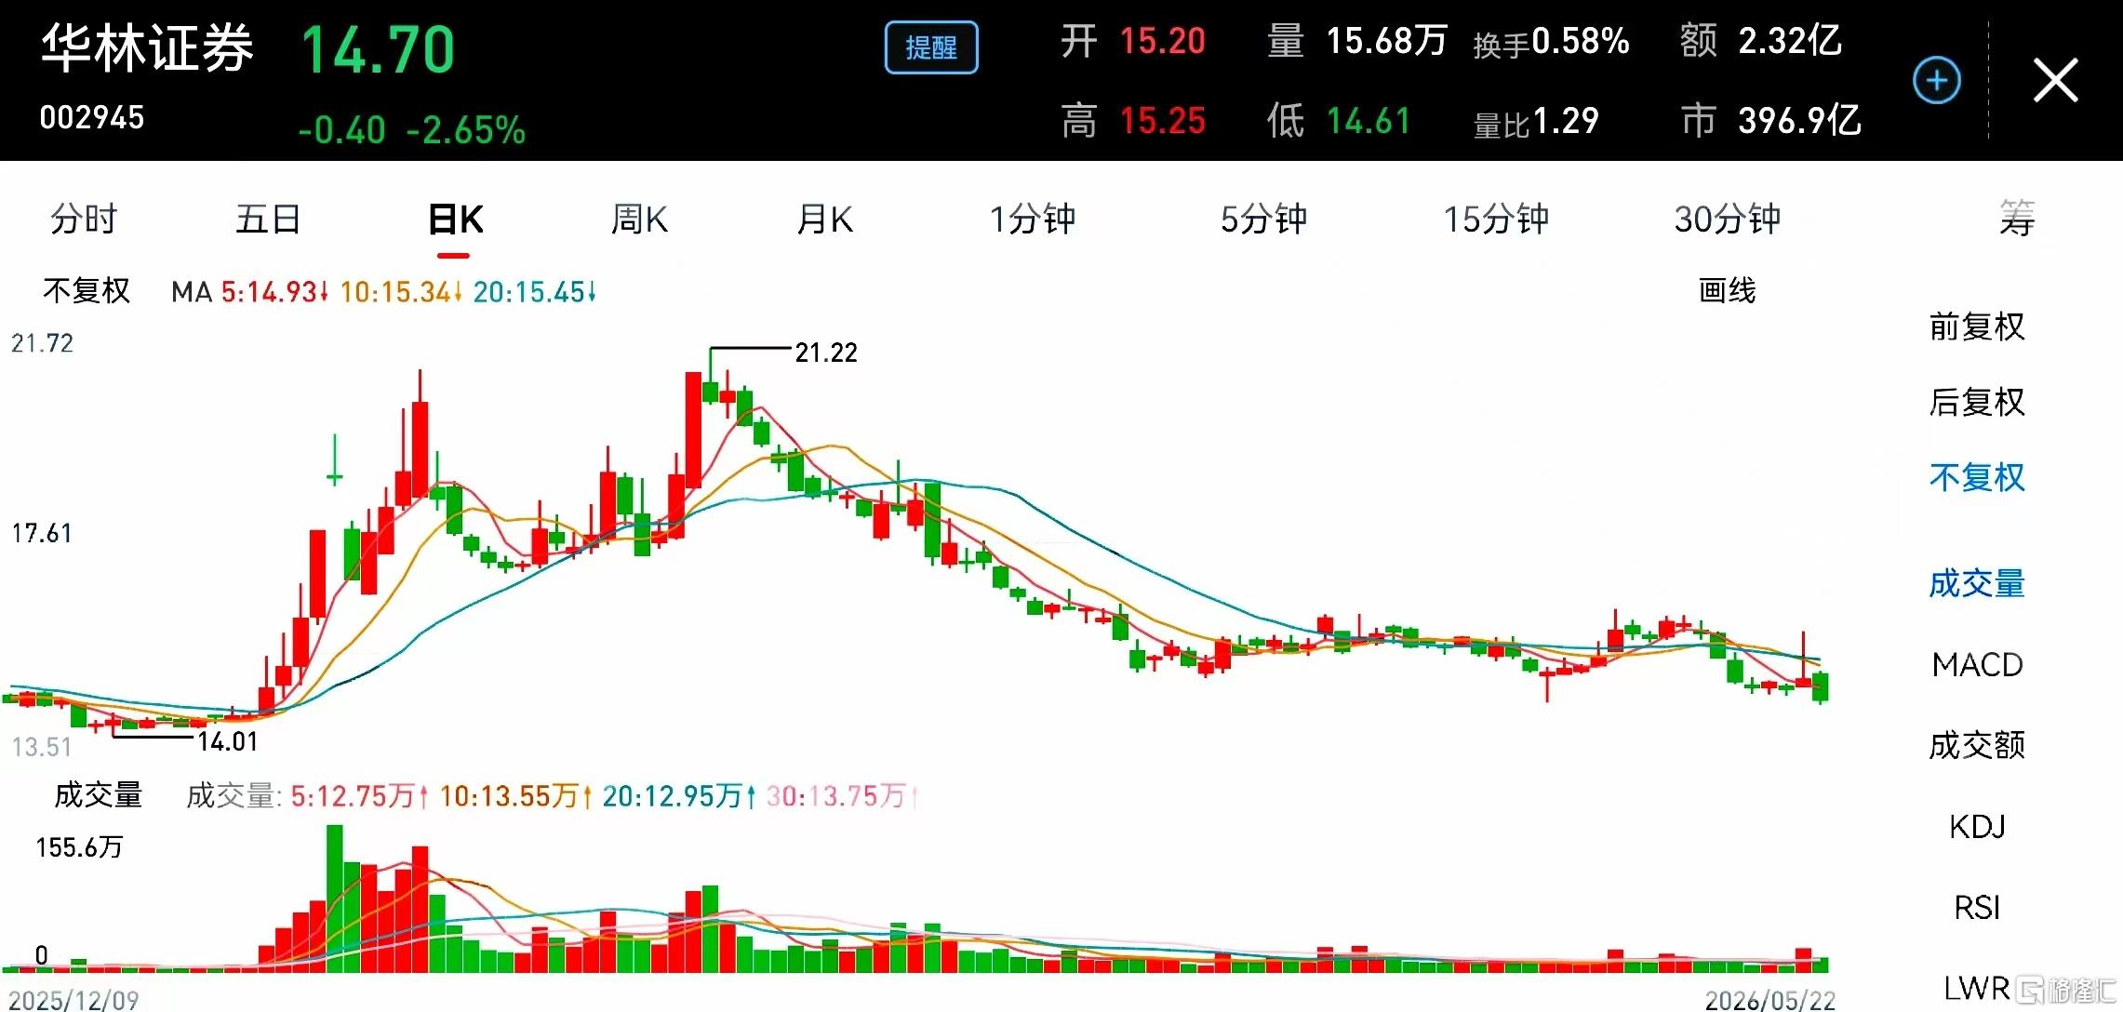Show the MACD indicator
This screenshot has height=1012, width=2123.
(1977, 664)
